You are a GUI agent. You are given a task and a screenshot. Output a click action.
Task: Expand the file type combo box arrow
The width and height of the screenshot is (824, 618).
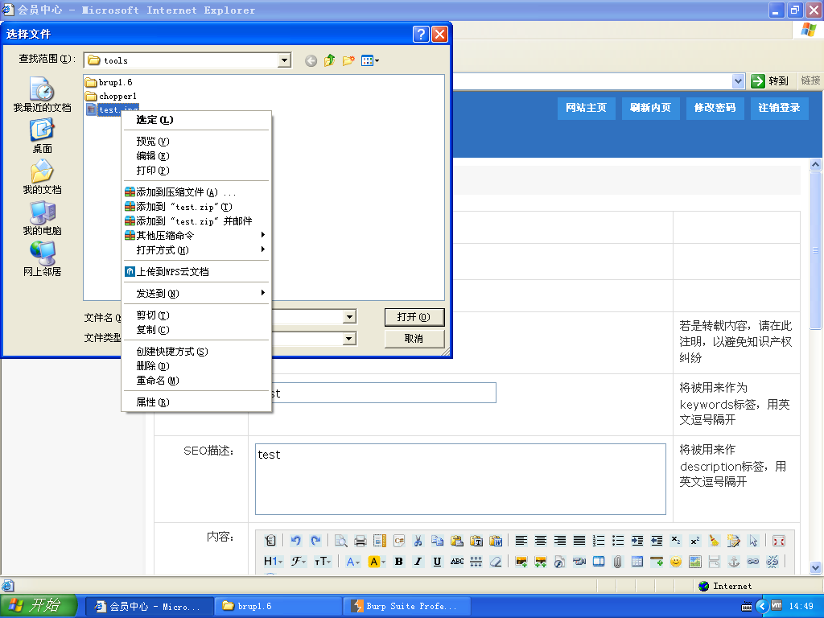coord(349,339)
